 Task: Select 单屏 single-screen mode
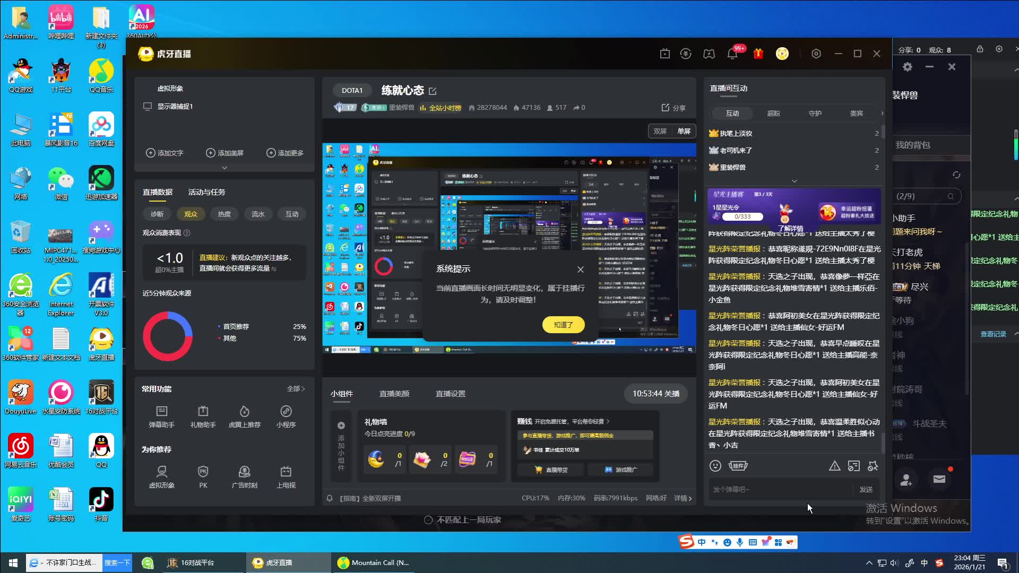(x=684, y=131)
